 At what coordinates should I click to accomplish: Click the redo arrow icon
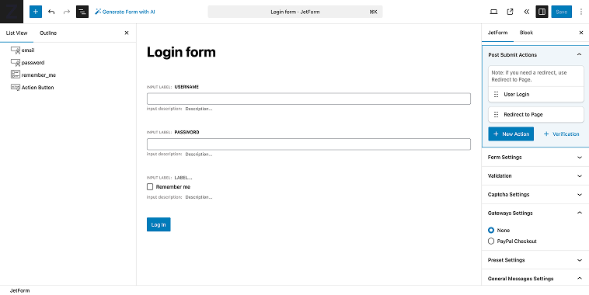(x=67, y=12)
